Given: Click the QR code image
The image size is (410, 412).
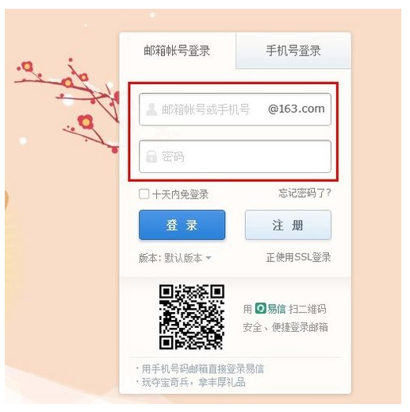Looking at the screenshot, I should [x=192, y=317].
